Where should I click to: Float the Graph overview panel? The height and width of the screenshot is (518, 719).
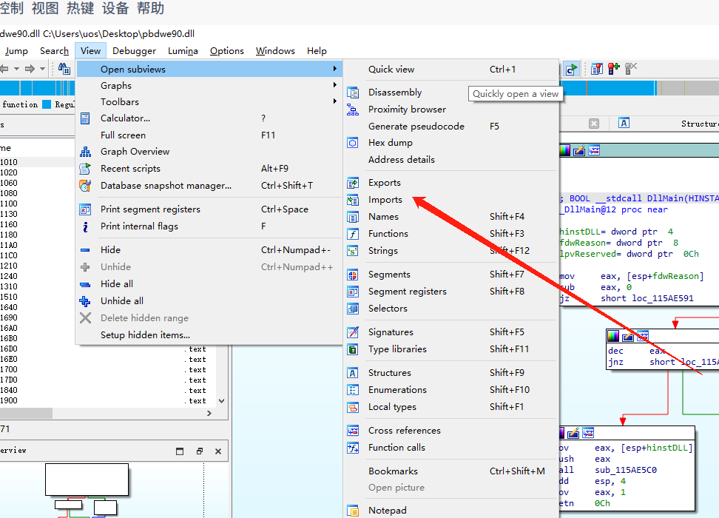pos(199,451)
